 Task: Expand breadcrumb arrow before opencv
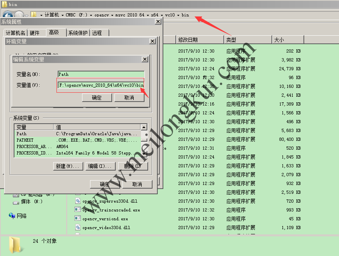(x=91, y=15)
